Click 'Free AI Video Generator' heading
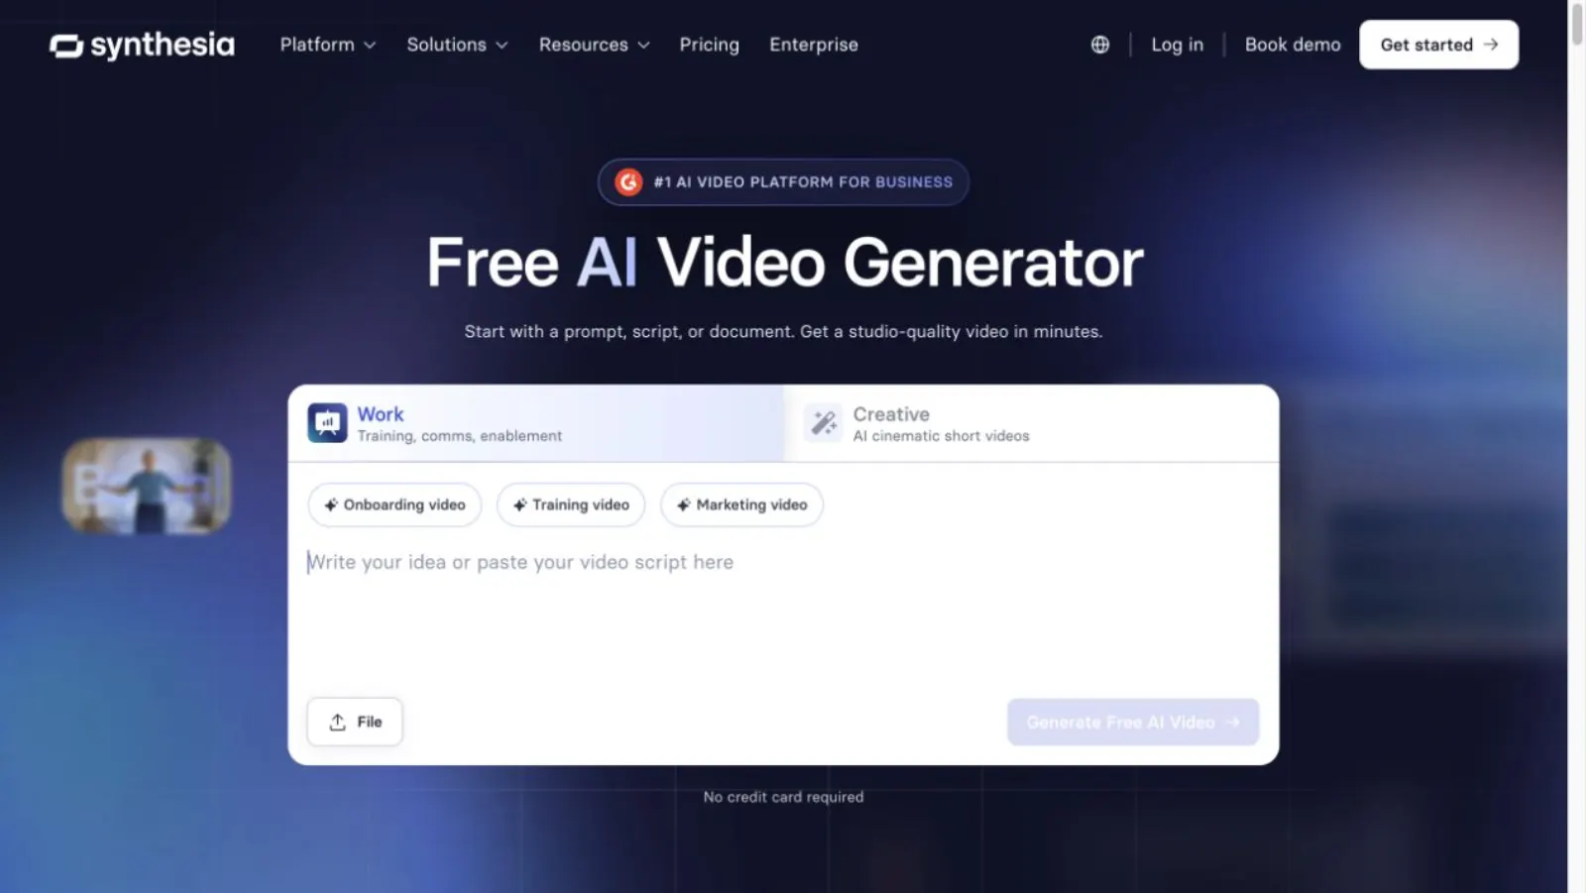The height and width of the screenshot is (893, 1586). (784, 263)
